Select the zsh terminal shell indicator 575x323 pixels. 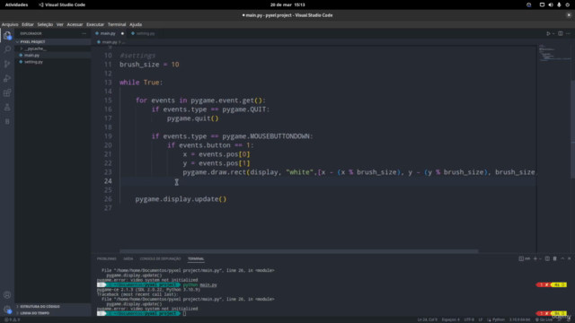tap(525, 258)
